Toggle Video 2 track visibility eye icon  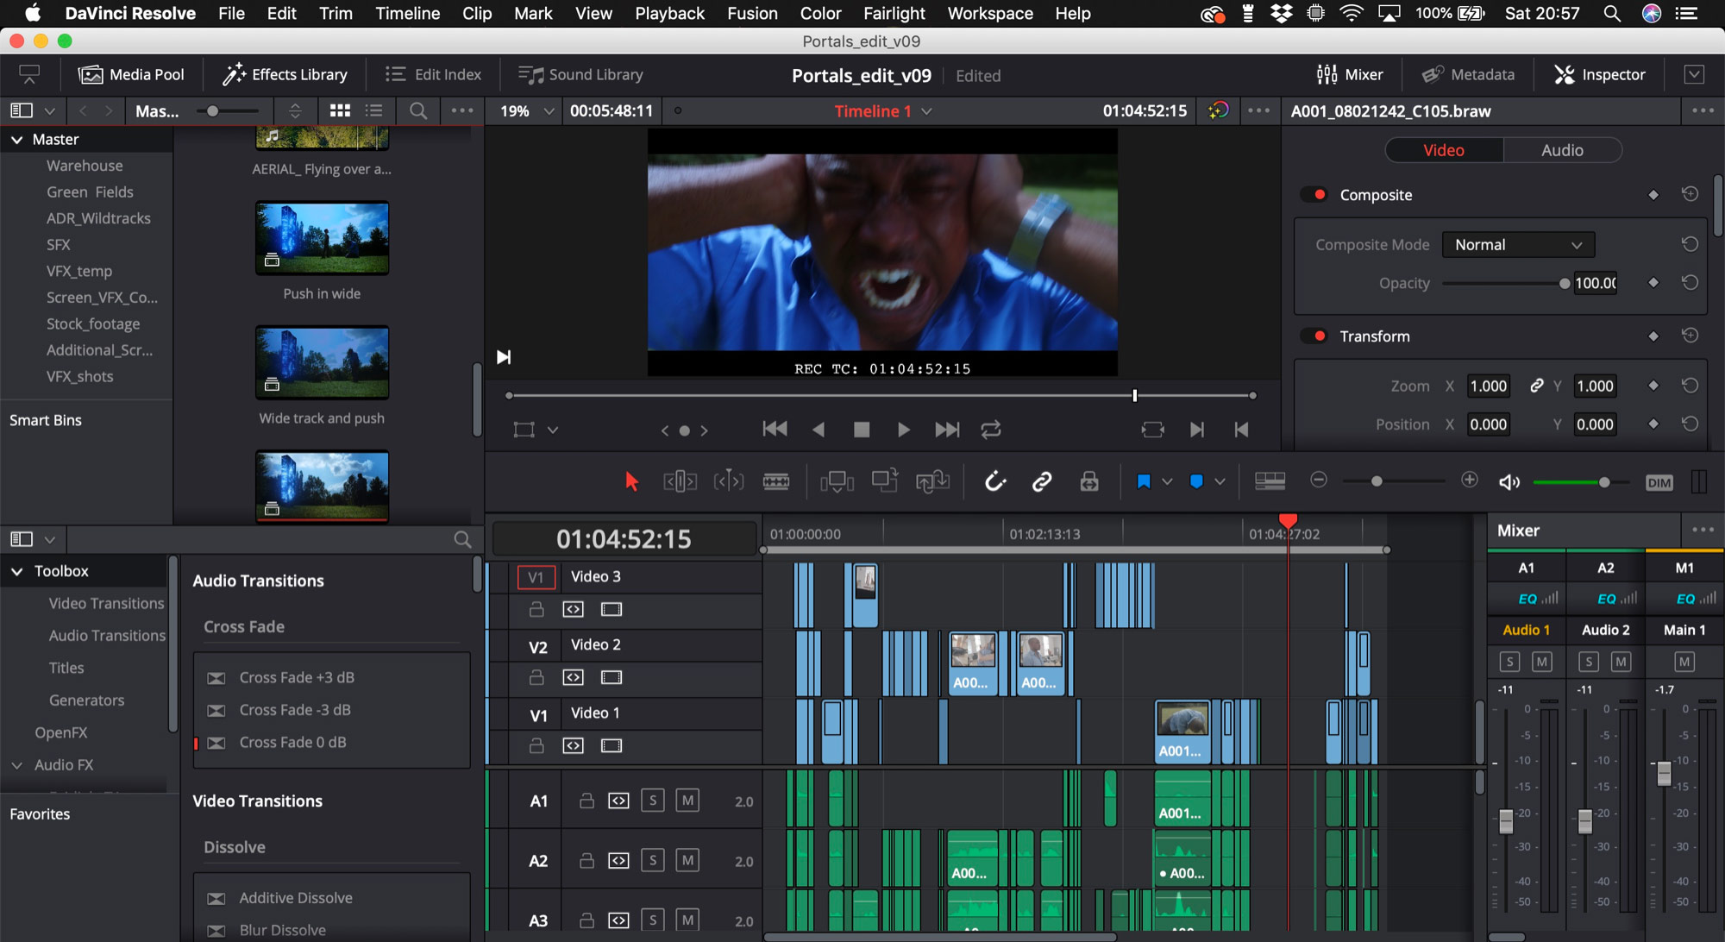[610, 679]
